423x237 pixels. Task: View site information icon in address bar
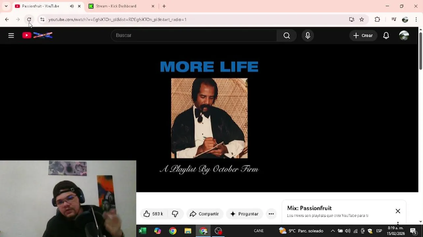(42, 19)
